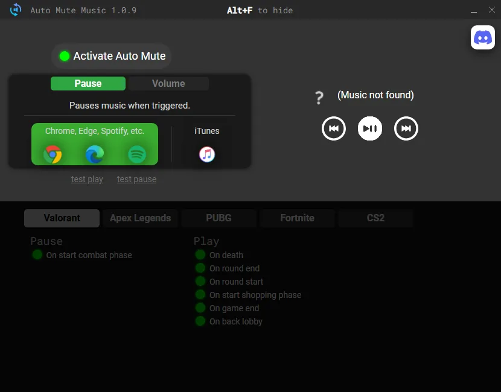Toggle On death play trigger
This screenshot has height=392, width=501.
click(x=200, y=254)
